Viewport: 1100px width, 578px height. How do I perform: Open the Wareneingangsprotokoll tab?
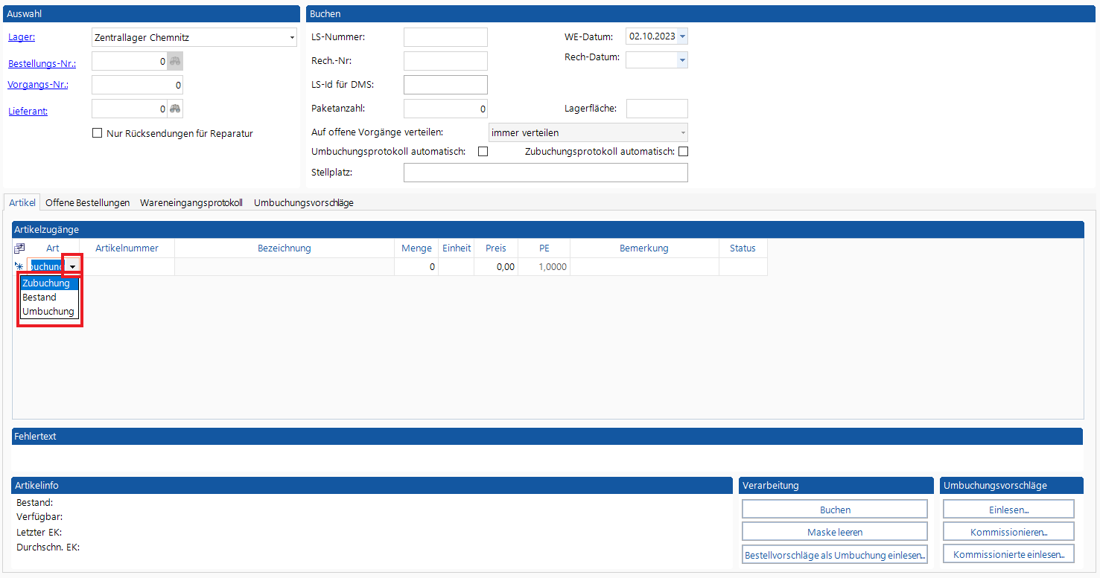pyautogui.click(x=191, y=202)
